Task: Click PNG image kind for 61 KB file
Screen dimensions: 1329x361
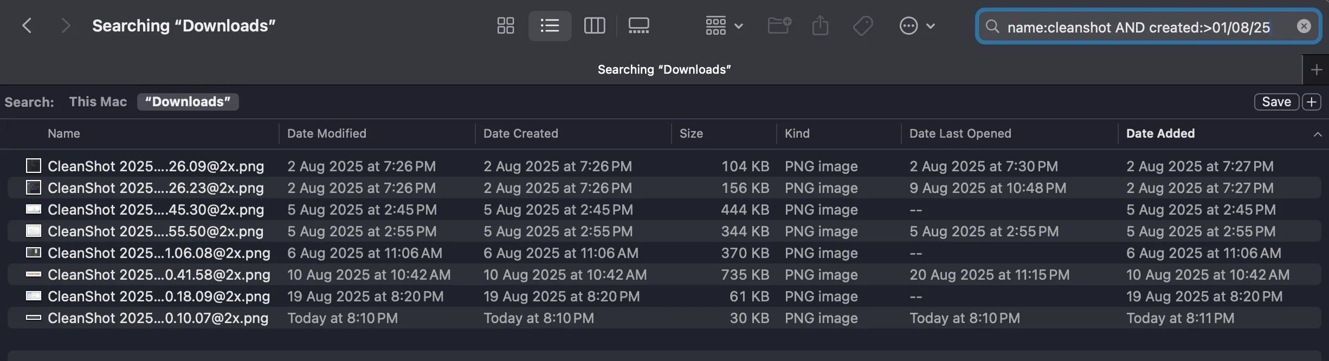Action: click(x=821, y=296)
